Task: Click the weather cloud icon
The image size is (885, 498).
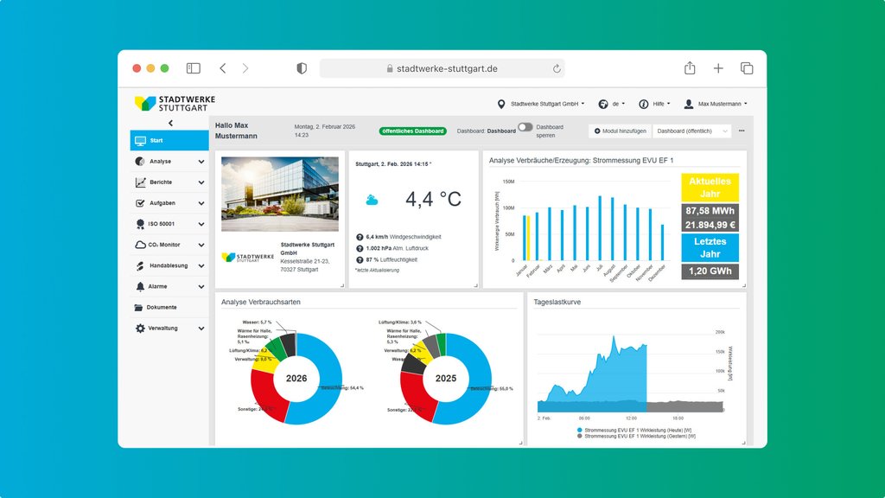Action: [x=372, y=200]
